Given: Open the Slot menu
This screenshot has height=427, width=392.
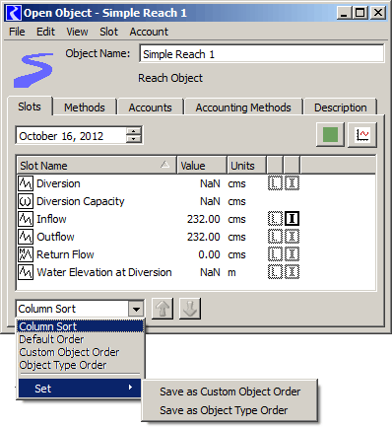Looking at the screenshot, I should 108,32.
